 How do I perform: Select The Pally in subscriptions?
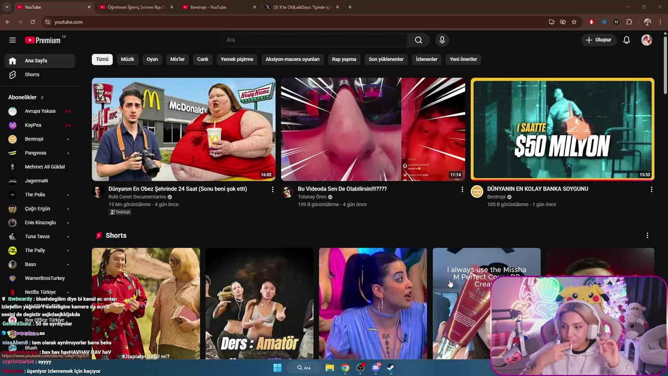pyautogui.click(x=40, y=251)
